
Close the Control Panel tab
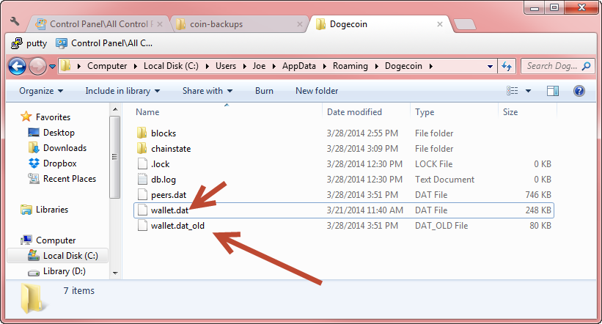pos(160,24)
